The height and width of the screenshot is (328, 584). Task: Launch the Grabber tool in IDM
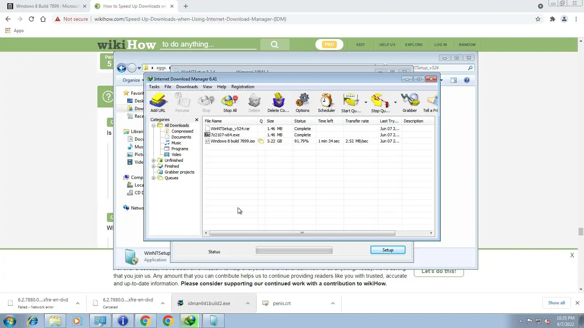pyautogui.click(x=410, y=102)
